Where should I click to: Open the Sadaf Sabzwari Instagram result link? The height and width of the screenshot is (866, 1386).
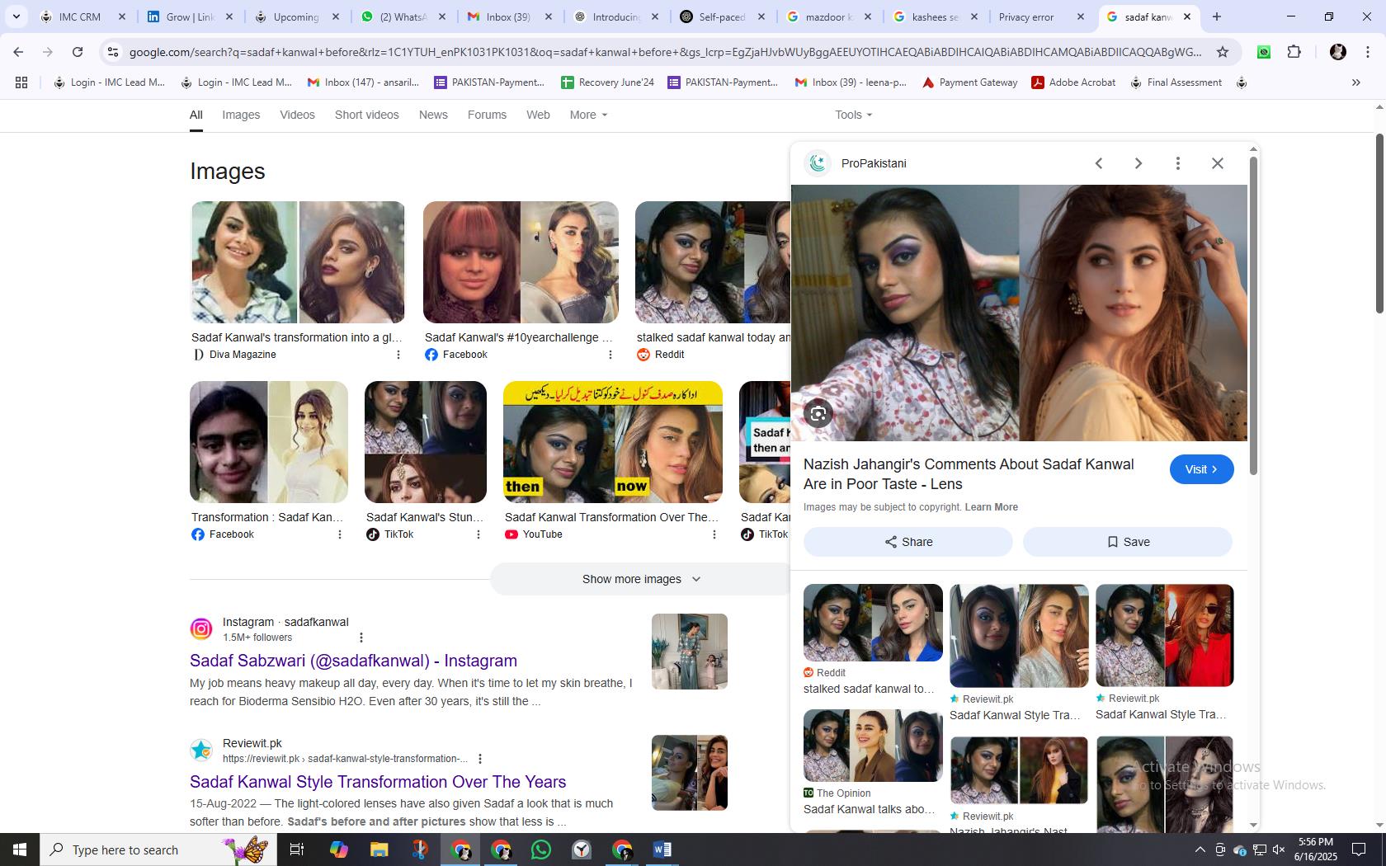tap(353, 661)
